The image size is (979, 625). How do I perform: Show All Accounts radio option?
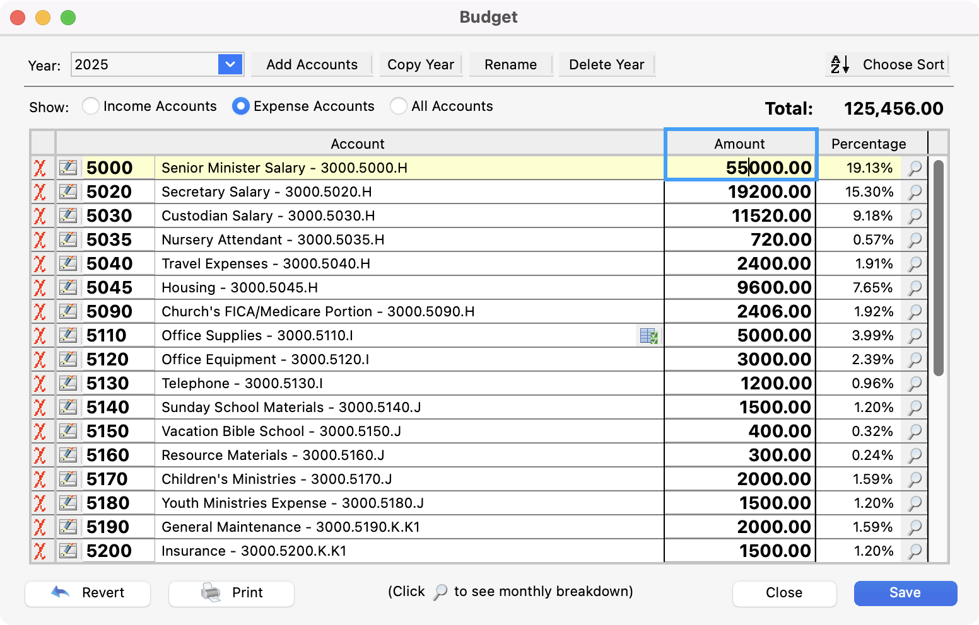pos(398,106)
